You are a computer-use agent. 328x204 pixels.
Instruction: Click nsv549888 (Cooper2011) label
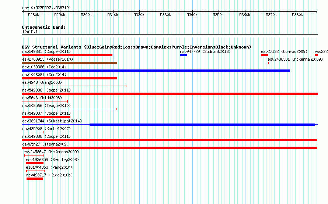tap(46, 136)
